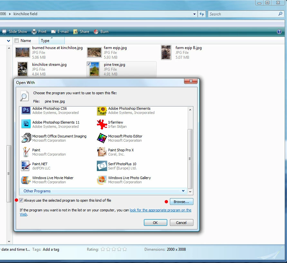The height and width of the screenshot is (263, 287).
Task: Click Add a tag field
Action: coord(51,249)
